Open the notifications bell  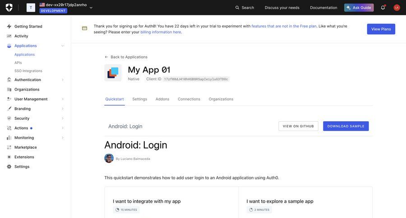click(383, 8)
